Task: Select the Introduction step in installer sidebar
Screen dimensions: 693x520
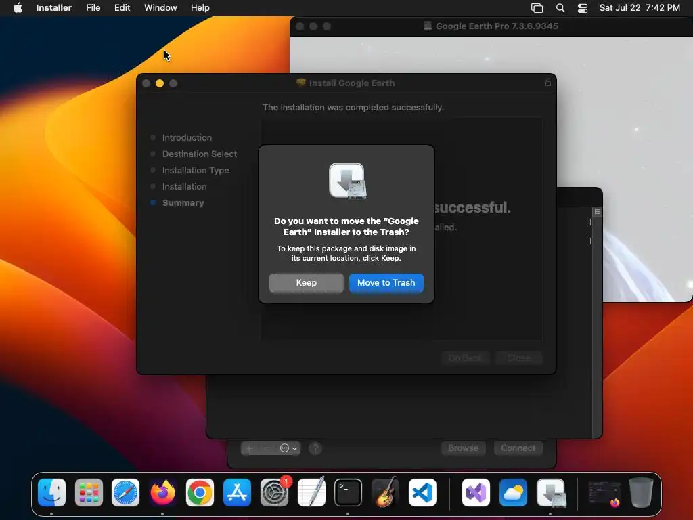Action: [187, 137]
